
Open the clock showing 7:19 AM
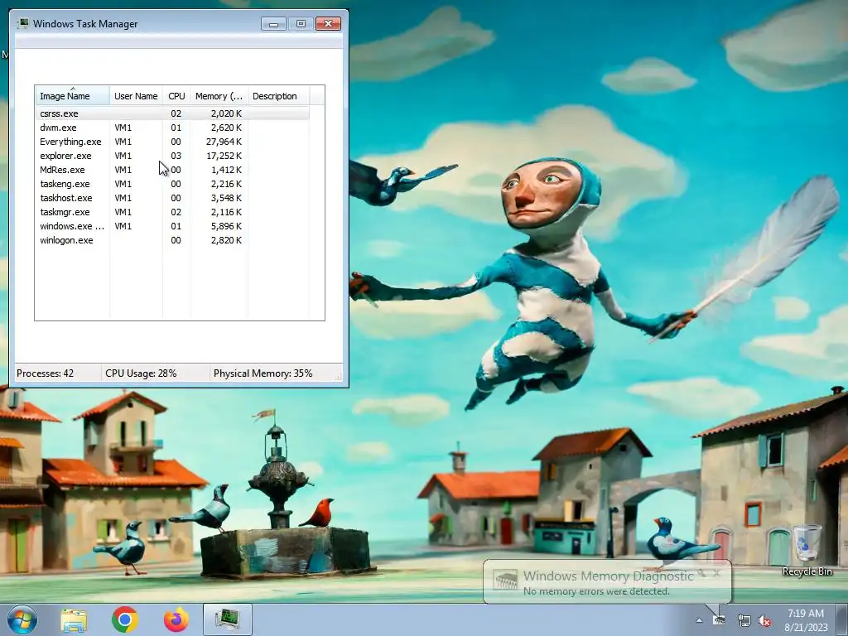tap(806, 620)
